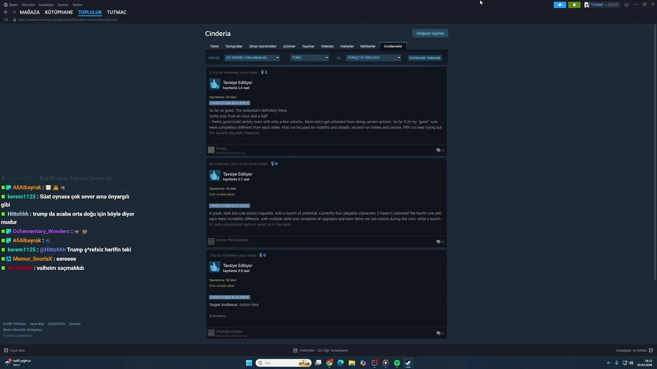
Task: Open File Explorer from the taskbar
Action: 352,363
